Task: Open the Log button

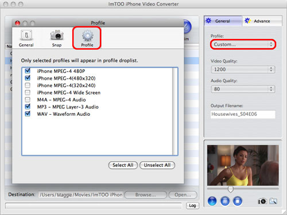Action: [x=192, y=205]
